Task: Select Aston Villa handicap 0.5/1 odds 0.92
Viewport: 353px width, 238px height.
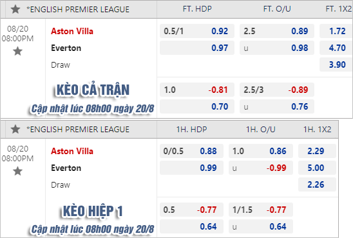Action: 197,31
